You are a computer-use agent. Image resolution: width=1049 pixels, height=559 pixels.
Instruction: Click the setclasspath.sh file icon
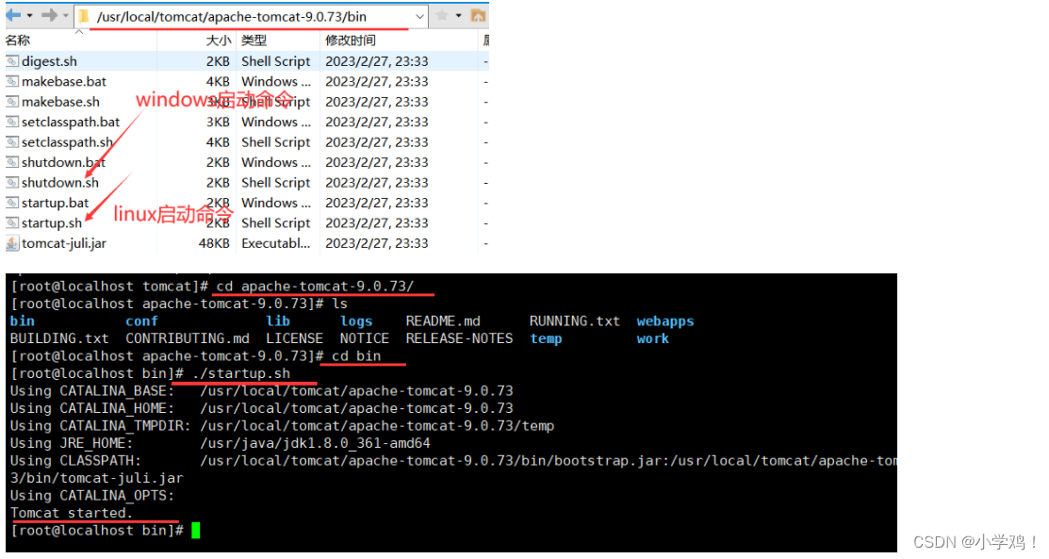tap(12, 142)
